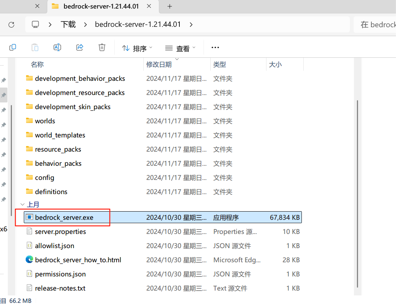Click the refresh button near address bar
Viewport: 396px width, 304px height.
pos(12,25)
